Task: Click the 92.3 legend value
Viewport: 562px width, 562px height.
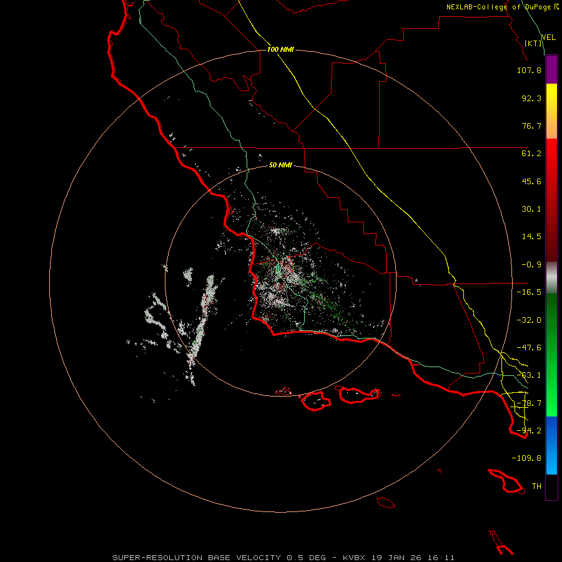Action: (531, 98)
